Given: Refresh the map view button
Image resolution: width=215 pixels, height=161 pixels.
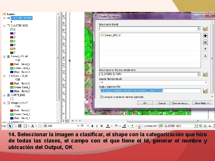Looking at the screenshot, I should point(73,121).
